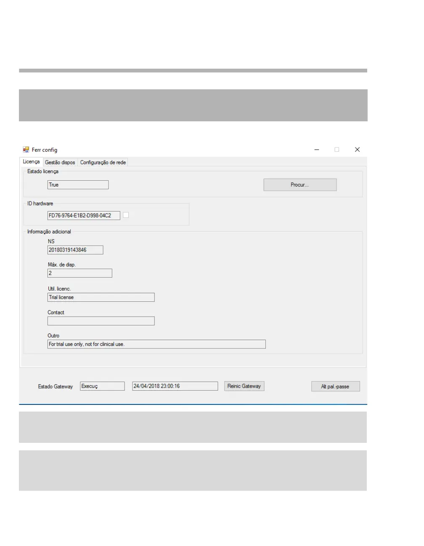This screenshot has height=546, width=424.
Task: Click the Estado licença group label
Action: click(x=43, y=171)
